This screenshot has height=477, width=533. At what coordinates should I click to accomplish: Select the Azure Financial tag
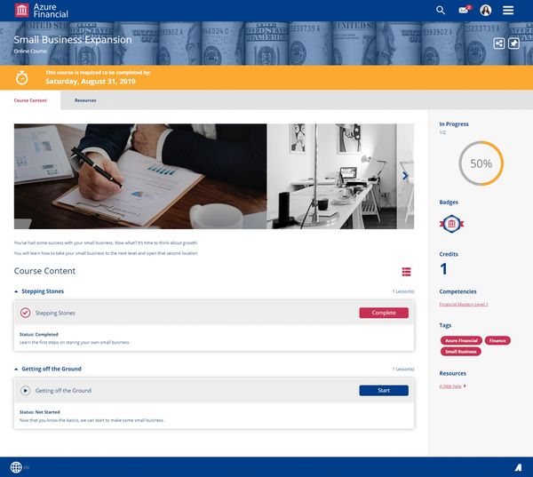point(461,340)
